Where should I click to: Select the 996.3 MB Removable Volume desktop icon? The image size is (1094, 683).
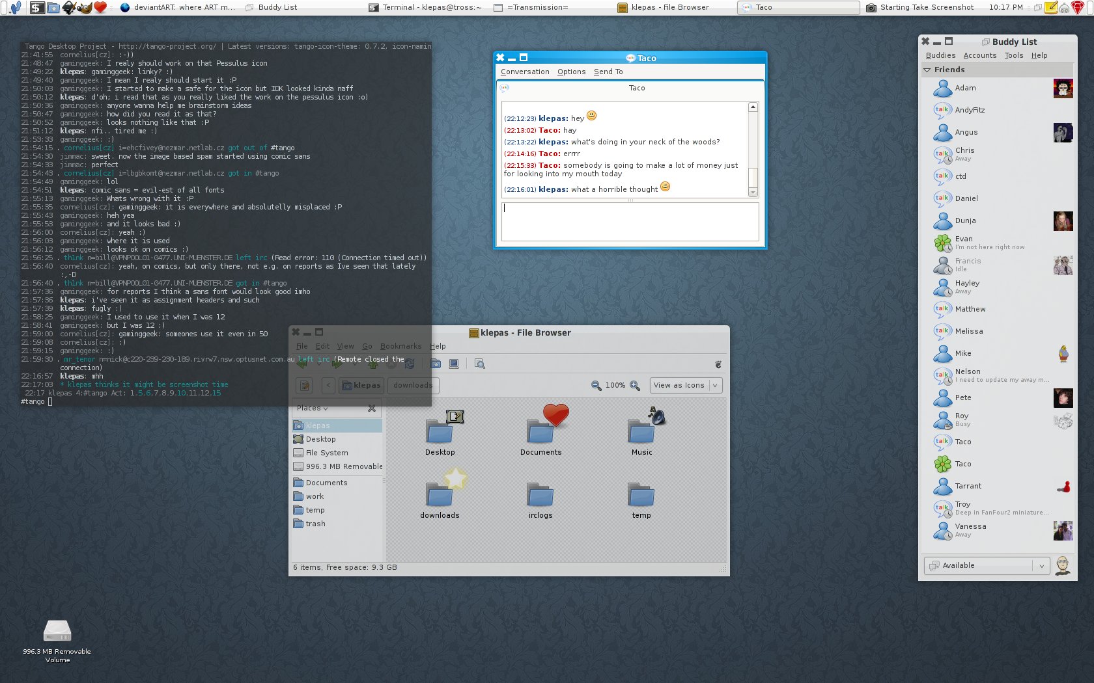[57, 641]
